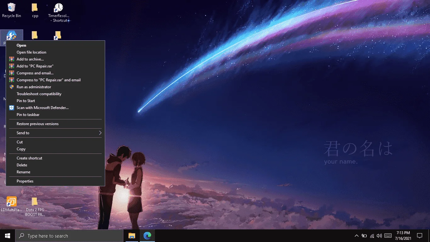Open the network tray icon
This screenshot has height=242, width=430.
click(x=372, y=236)
